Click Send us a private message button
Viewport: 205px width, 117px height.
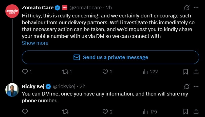(110, 57)
